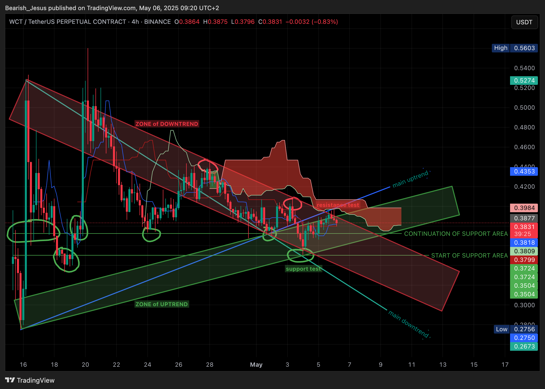Click the WCT / TetherUS PERPETUAL CONTRACT title

point(68,22)
